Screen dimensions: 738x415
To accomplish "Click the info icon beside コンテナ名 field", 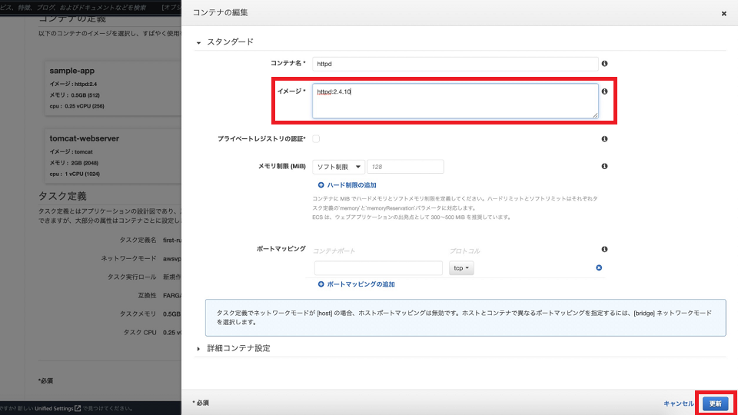I will tap(604, 64).
